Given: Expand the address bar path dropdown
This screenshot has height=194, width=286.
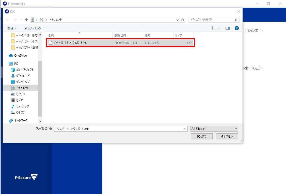Looking at the screenshot, I should point(178,20).
